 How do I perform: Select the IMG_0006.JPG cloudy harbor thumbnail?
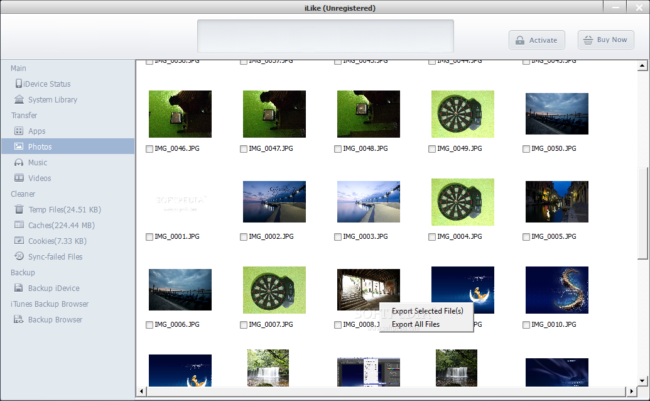pos(180,290)
